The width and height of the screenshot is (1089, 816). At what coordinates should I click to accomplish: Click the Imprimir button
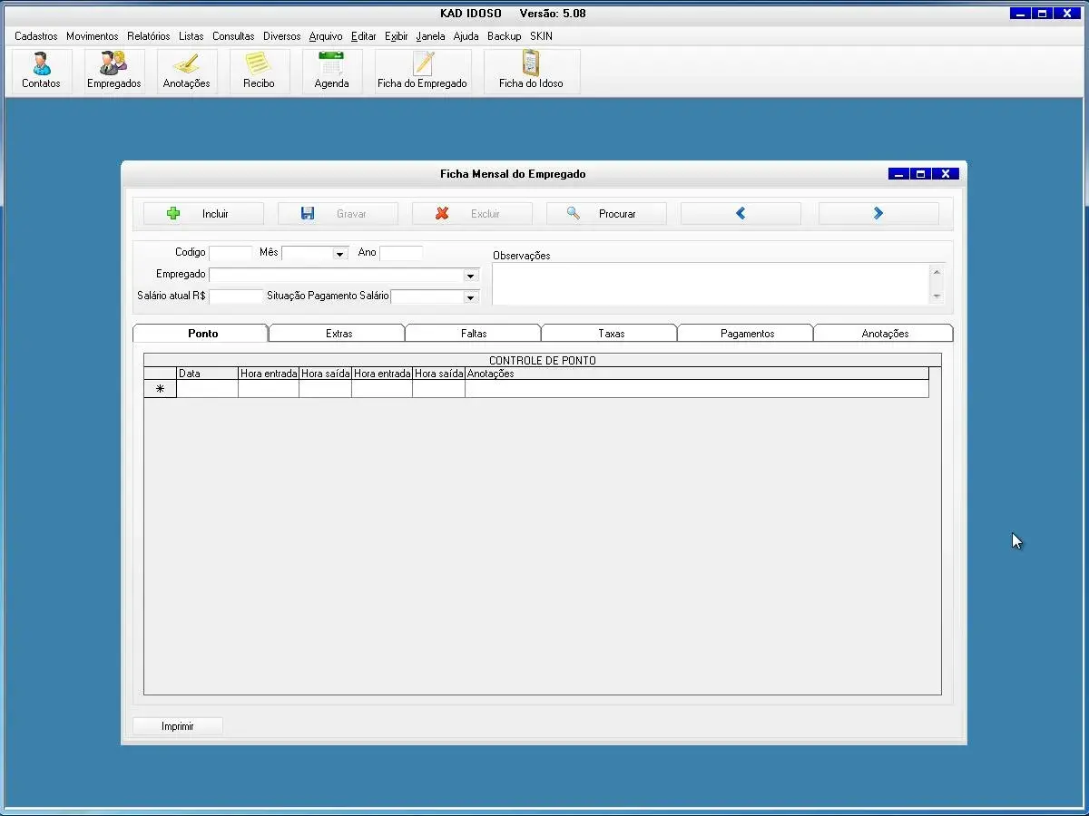(x=178, y=726)
